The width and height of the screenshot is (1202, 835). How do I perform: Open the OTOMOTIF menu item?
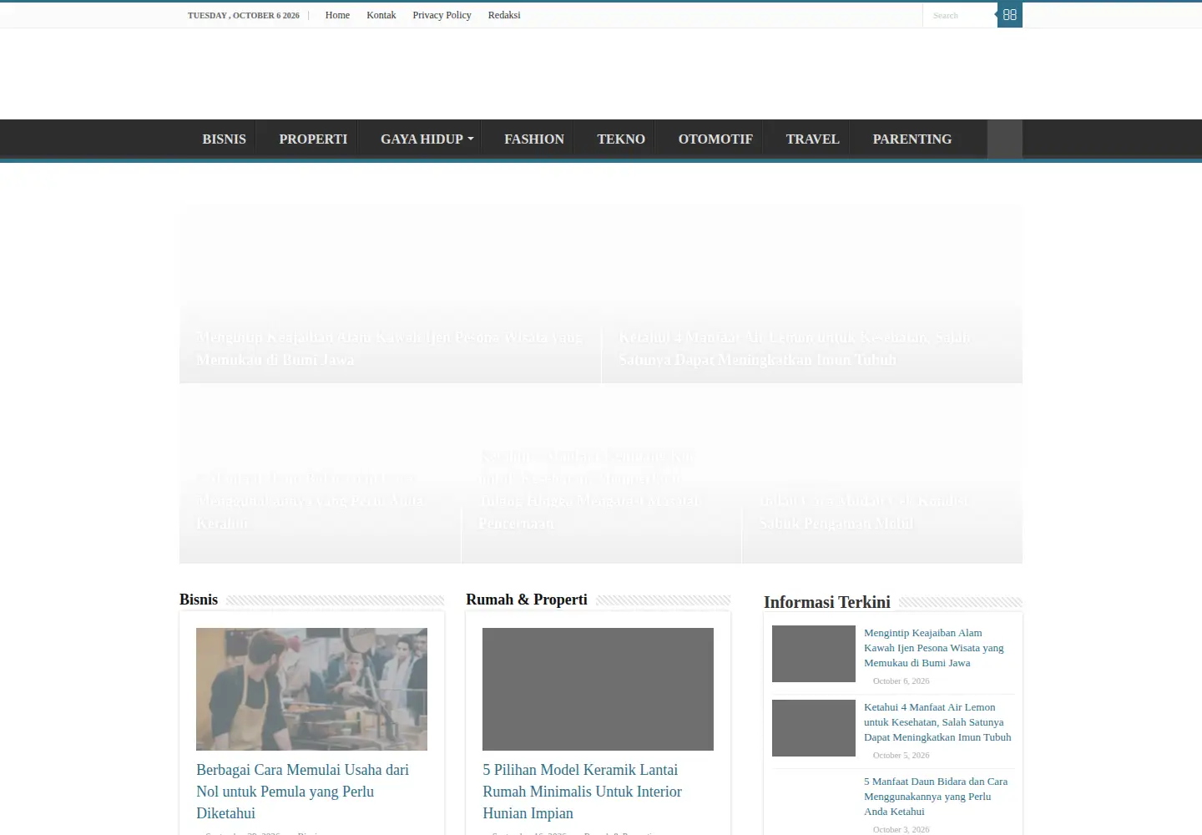coord(715,139)
